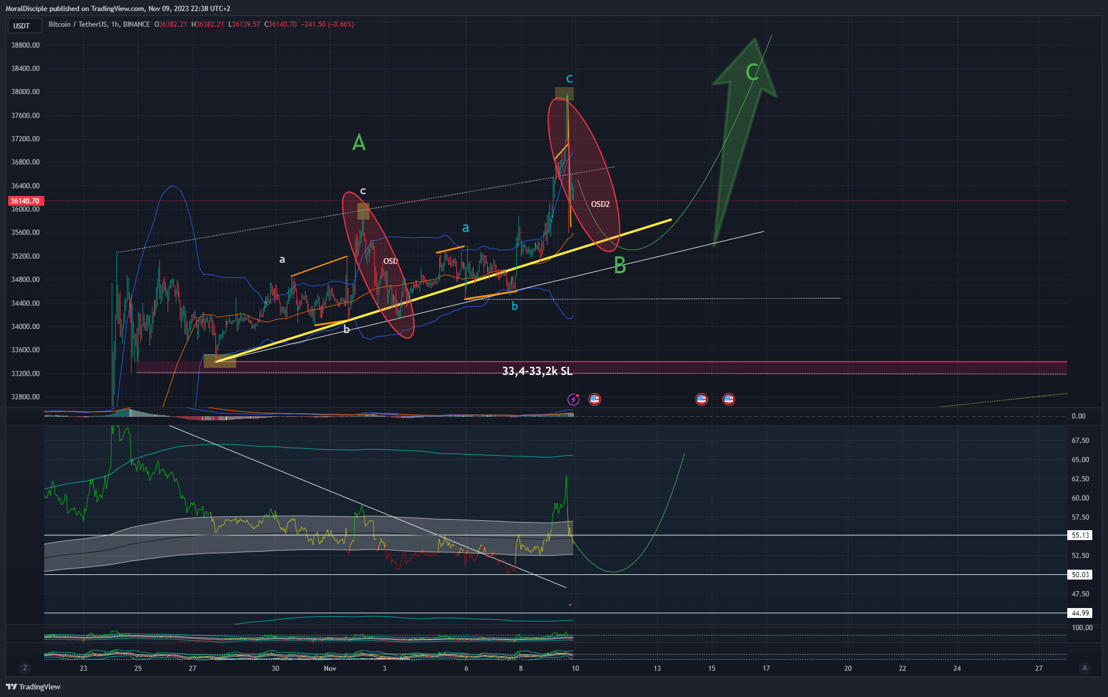Click the 0.00 volume pane axis label

point(1078,416)
